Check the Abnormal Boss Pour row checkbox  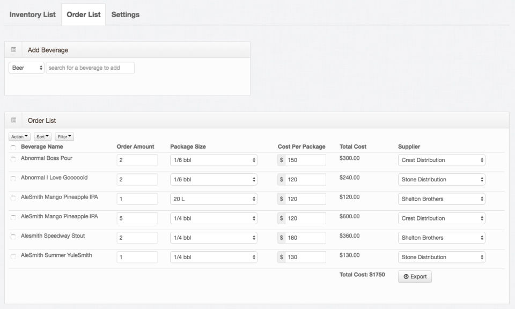[13, 159]
